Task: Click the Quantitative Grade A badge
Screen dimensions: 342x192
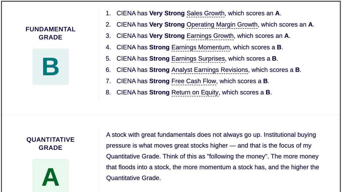Action: click(x=50, y=176)
